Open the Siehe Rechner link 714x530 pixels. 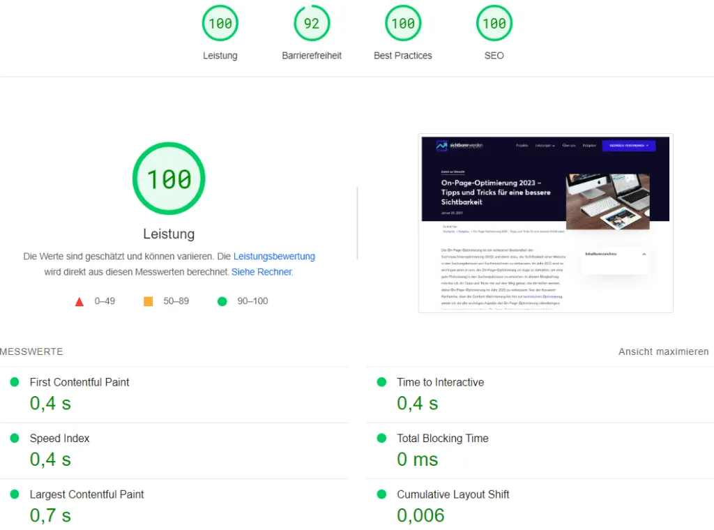click(x=261, y=272)
